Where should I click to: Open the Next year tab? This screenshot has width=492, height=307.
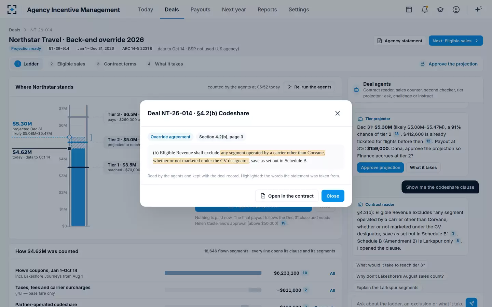coord(234,10)
